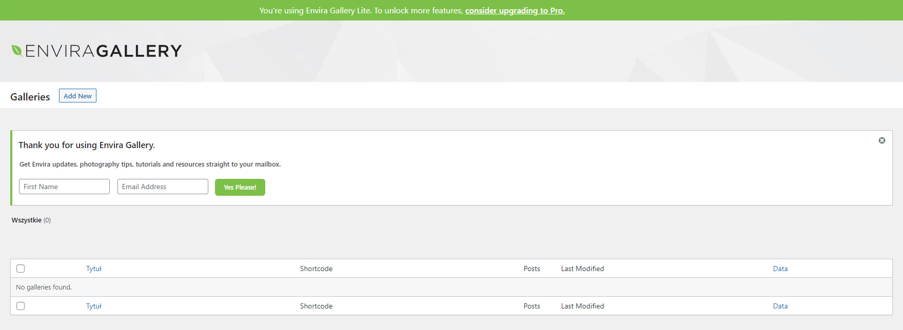Select the Wszystkie (0) filter
The image size is (903, 330).
(x=31, y=220)
